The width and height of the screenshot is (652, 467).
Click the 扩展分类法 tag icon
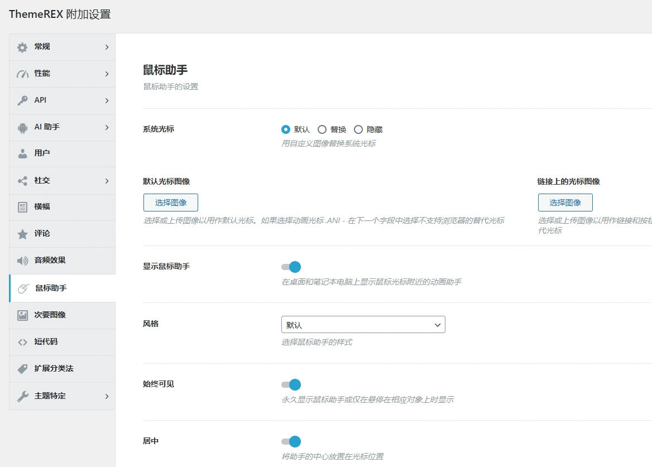coord(22,369)
